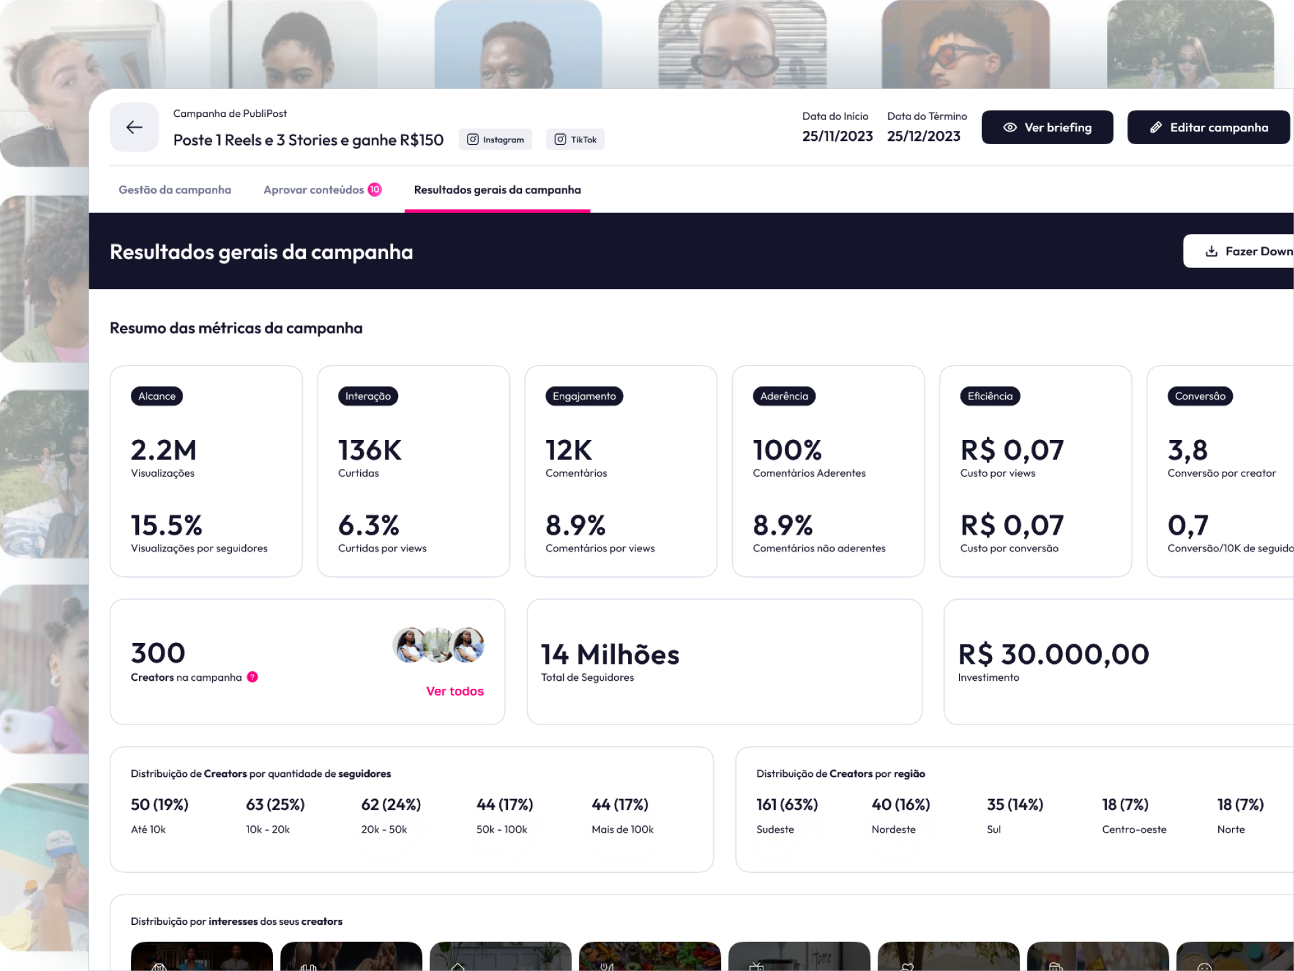The width and height of the screenshot is (1294, 971).
Task: Click the TV entertainment interest icon
Action: pyautogui.click(x=756, y=966)
